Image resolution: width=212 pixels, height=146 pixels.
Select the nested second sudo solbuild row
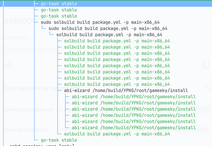pyautogui.click(x=108, y=28)
